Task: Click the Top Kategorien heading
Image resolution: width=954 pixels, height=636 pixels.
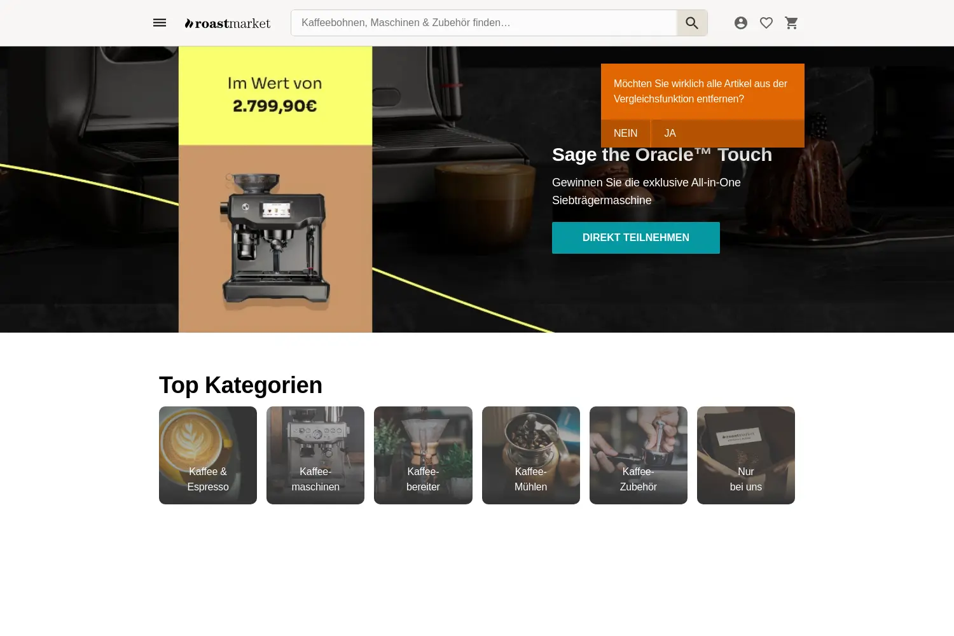Action: tap(240, 385)
